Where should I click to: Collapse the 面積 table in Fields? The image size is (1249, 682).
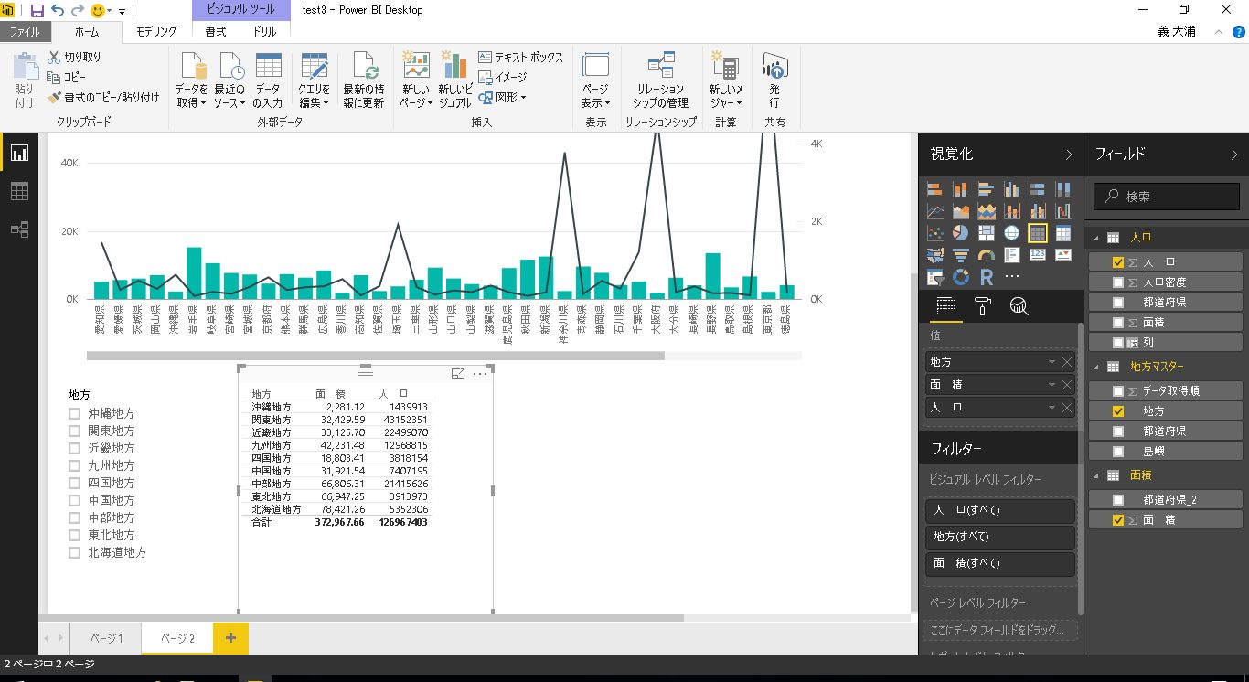(x=1097, y=475)
